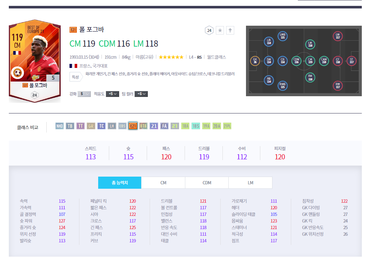Click the 중거리 슛 stat row
The image size is (371, 264).
point(43,227)
